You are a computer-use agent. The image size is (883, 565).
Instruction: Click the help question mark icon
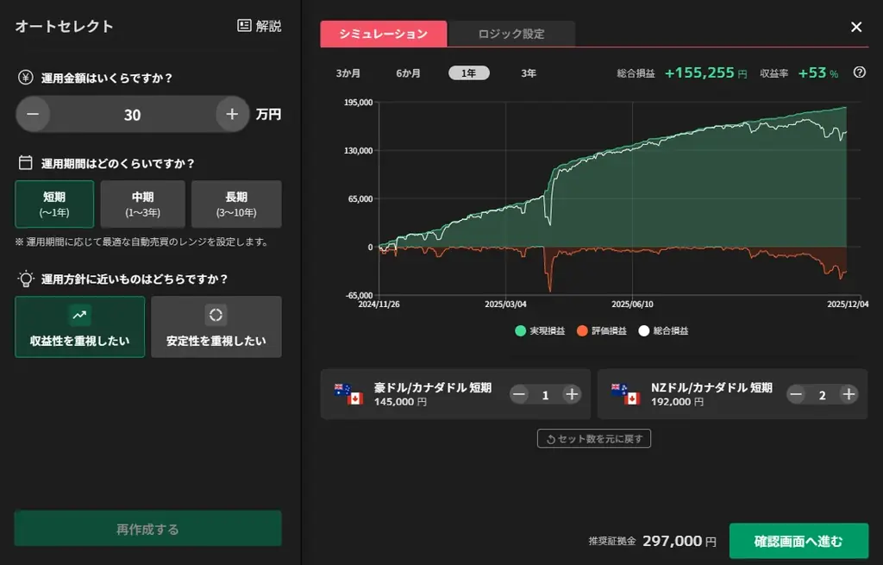[x=858, y=73]
